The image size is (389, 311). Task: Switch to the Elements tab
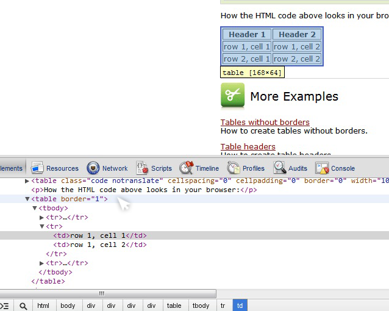click(11, 168)
